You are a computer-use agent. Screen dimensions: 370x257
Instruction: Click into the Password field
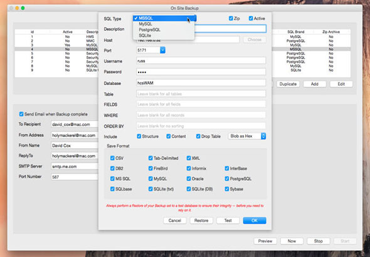tap(201, 72)
